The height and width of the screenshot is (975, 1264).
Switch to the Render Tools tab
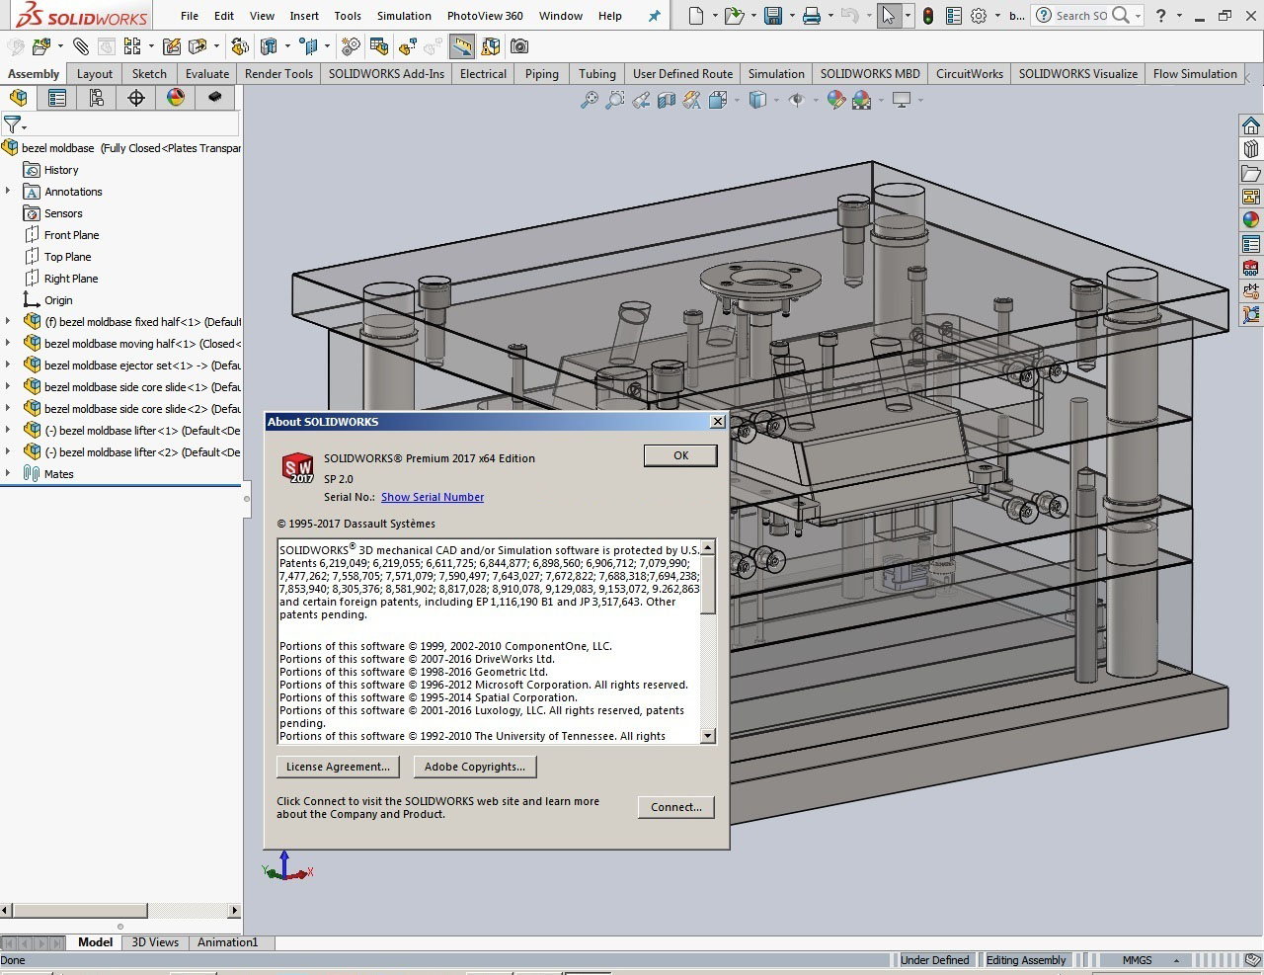[278, 74]
